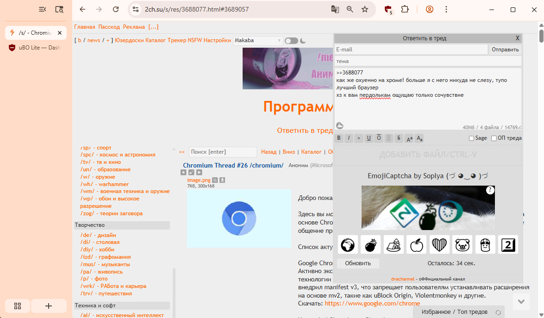Open Chromium logo thumbnail image
The height and width of the screenshot is (318, 544).
[x=239, y=218]
